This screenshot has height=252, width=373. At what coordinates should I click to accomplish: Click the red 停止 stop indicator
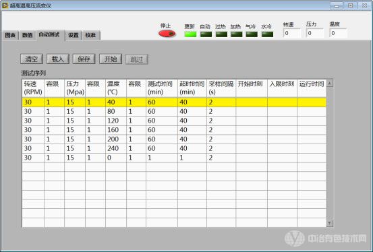click(x=167, y=34)
